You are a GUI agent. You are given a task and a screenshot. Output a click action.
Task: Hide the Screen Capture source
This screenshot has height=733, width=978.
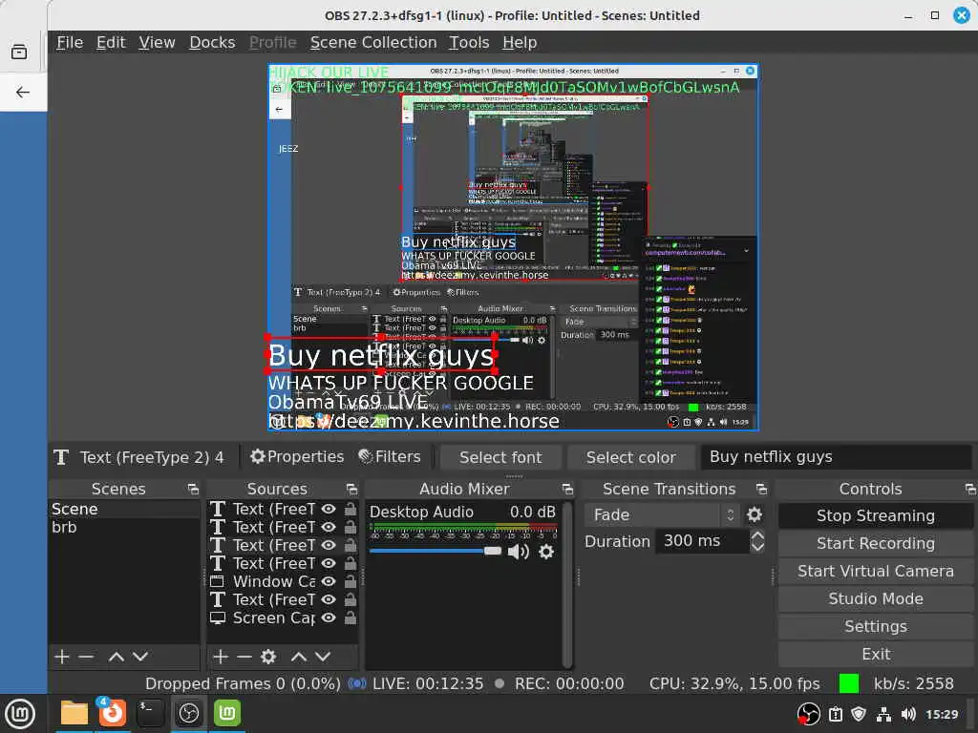(x=329, y=618)
